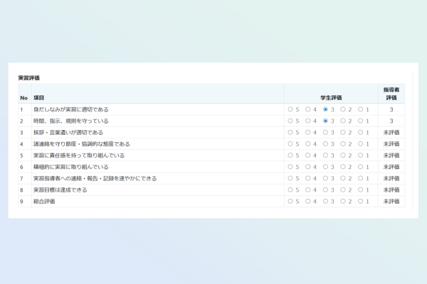Set rating 3 for 実習目標は達成できる
This screenshot has width=427, height=284.
325,190
